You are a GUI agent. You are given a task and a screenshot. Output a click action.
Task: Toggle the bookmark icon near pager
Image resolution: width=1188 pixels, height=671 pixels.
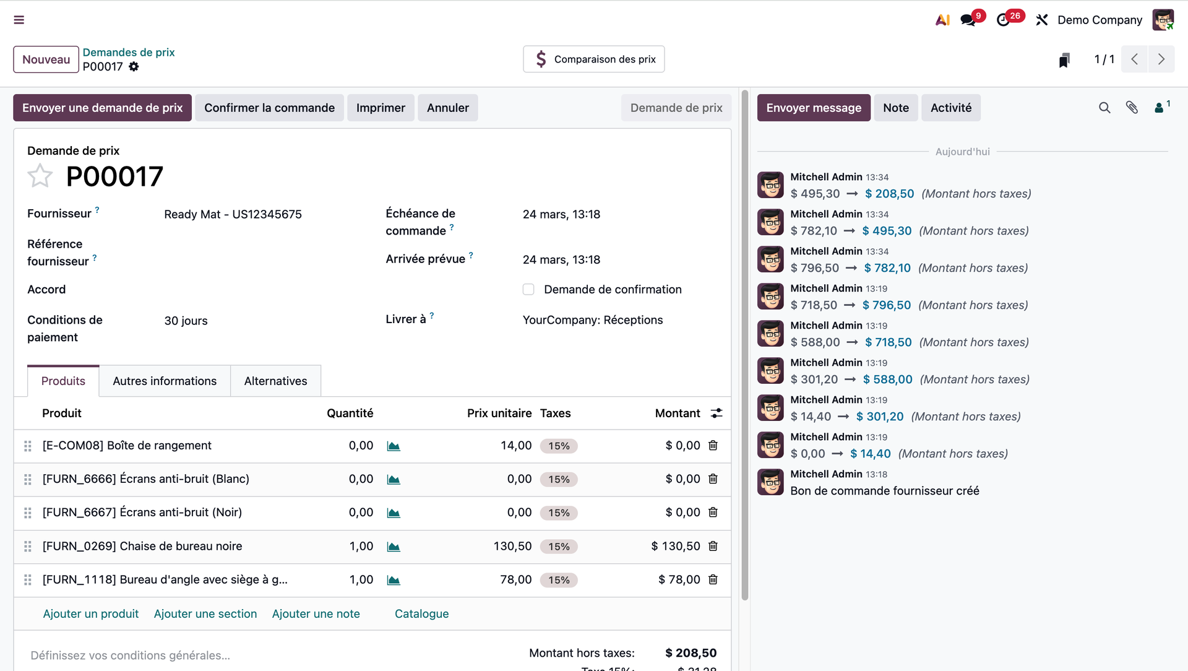coord(1064,59)
